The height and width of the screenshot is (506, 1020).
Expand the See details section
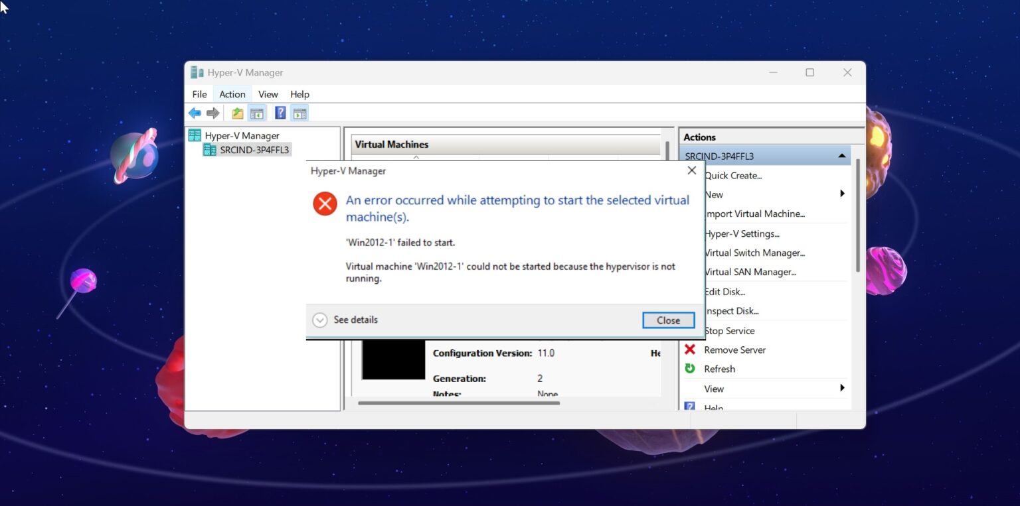(320, 320)
